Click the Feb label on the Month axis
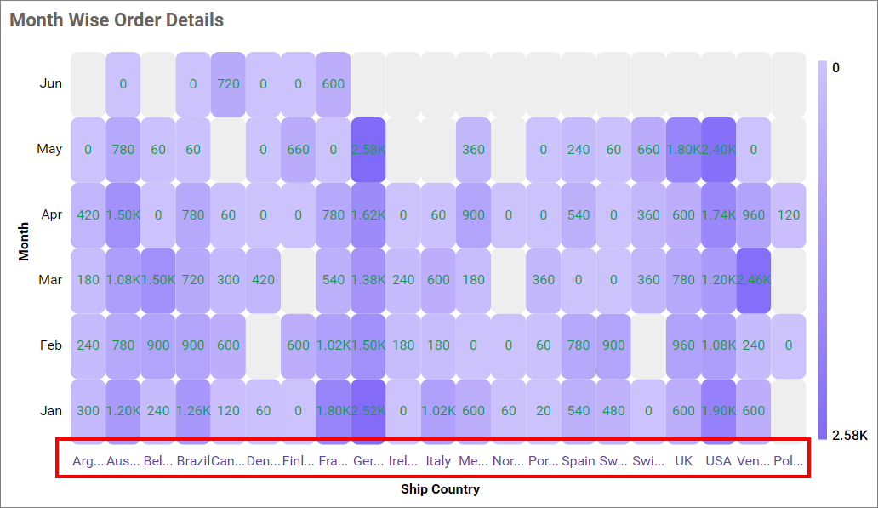This screenshot has width=878, height=508. pos(51,345)
